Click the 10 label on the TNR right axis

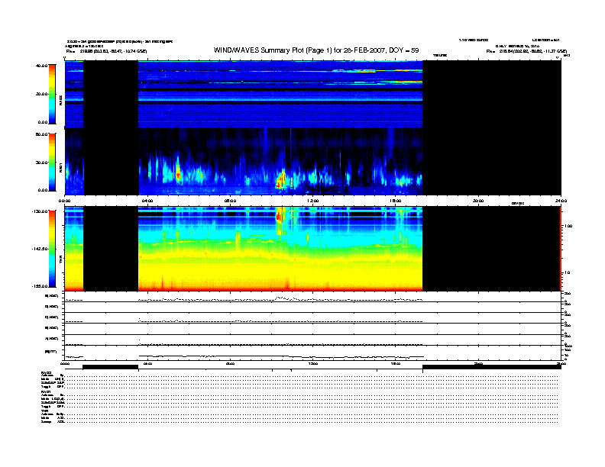pyautogui.click(x=567, y=272)
